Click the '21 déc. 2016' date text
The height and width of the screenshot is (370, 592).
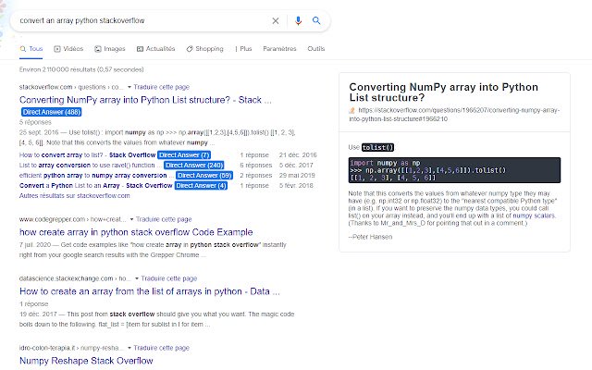[298, 155]
